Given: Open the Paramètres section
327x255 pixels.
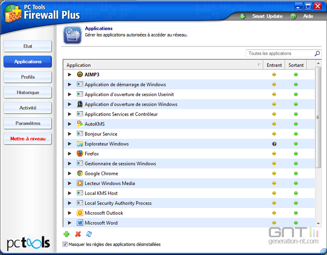Looking at the screenshot, I should click(x=27, y=123).
